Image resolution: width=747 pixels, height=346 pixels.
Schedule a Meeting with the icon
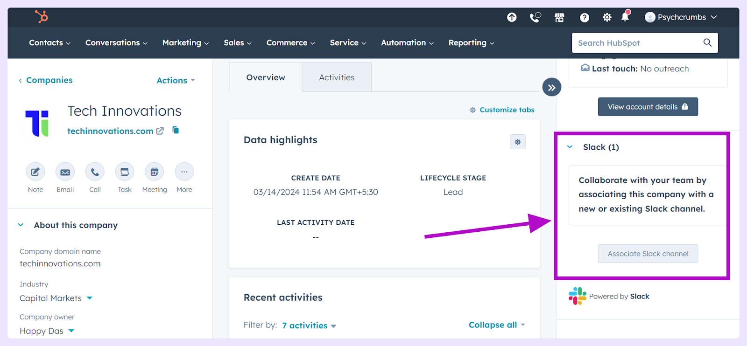[155, 172]
